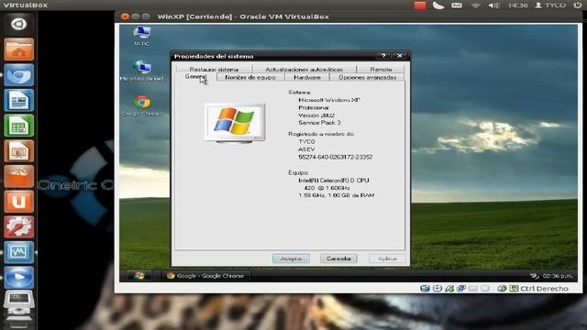Close the WinXP VirtualBox window

click(125, 16)
